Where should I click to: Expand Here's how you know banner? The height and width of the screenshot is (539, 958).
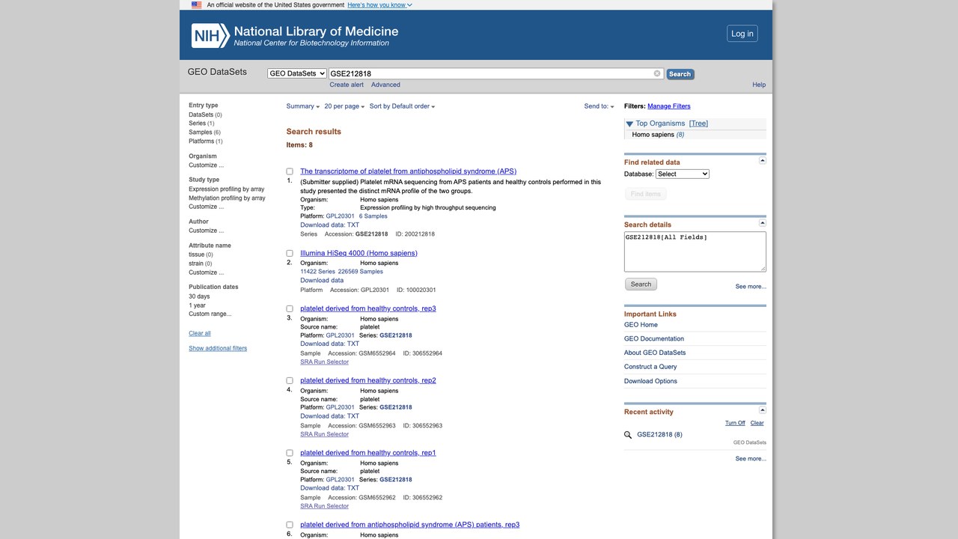pyautogui.click(x=379, y=5)
